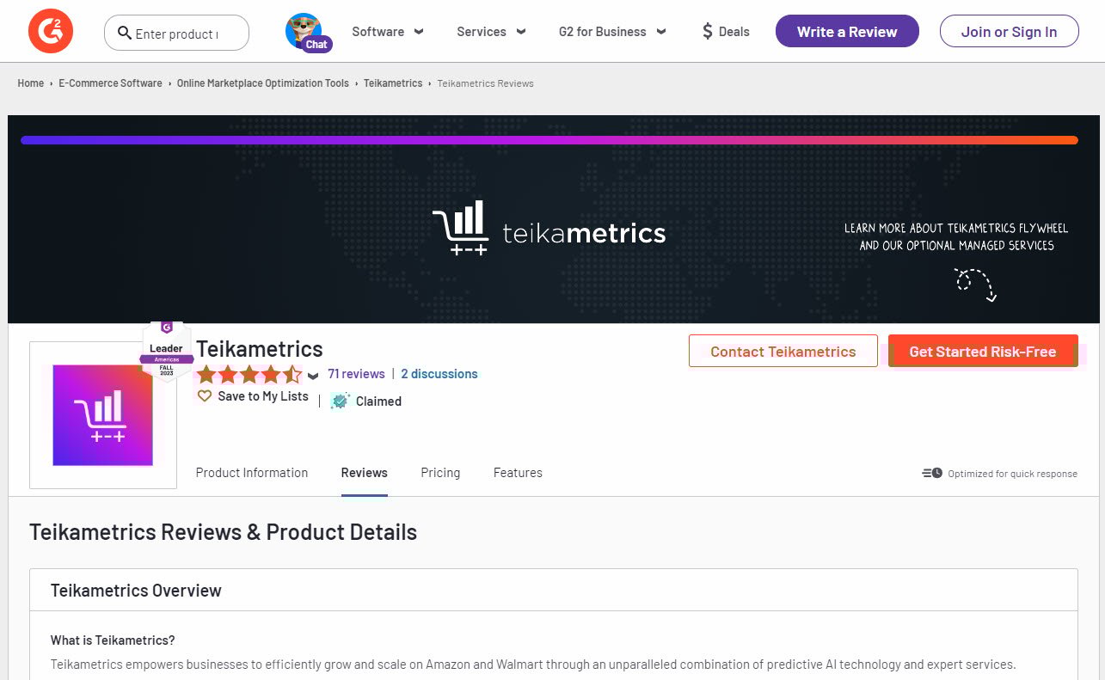This screenshot has height=680, width=1105.
Task: Expand the star rating breakdown chevron
Action: 313,376
